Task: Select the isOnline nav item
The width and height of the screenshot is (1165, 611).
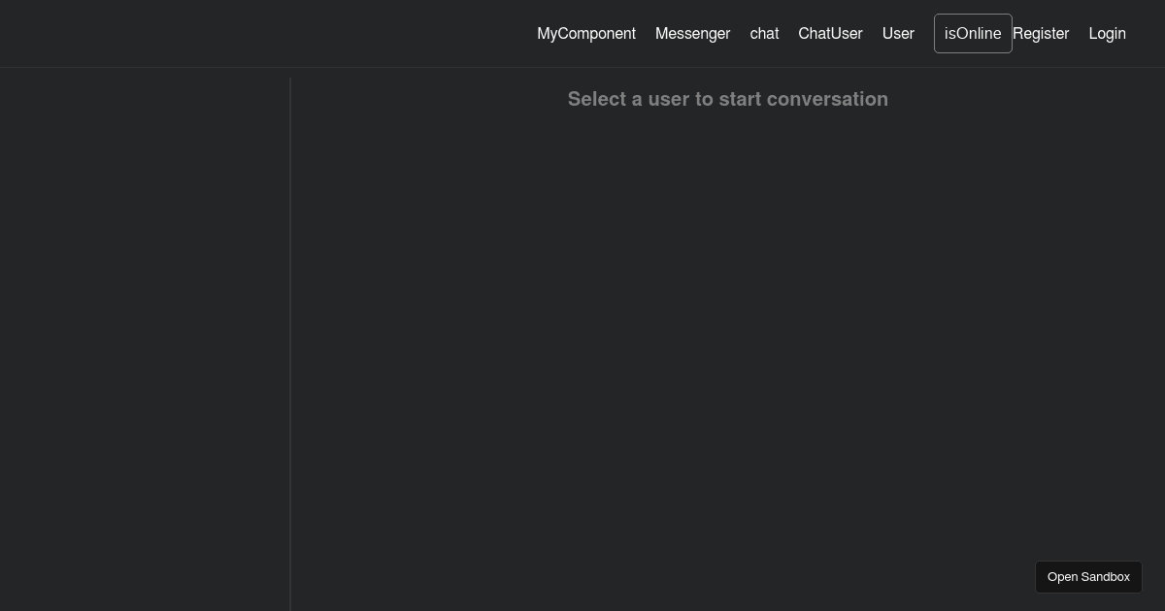Action: click(973, 34)
